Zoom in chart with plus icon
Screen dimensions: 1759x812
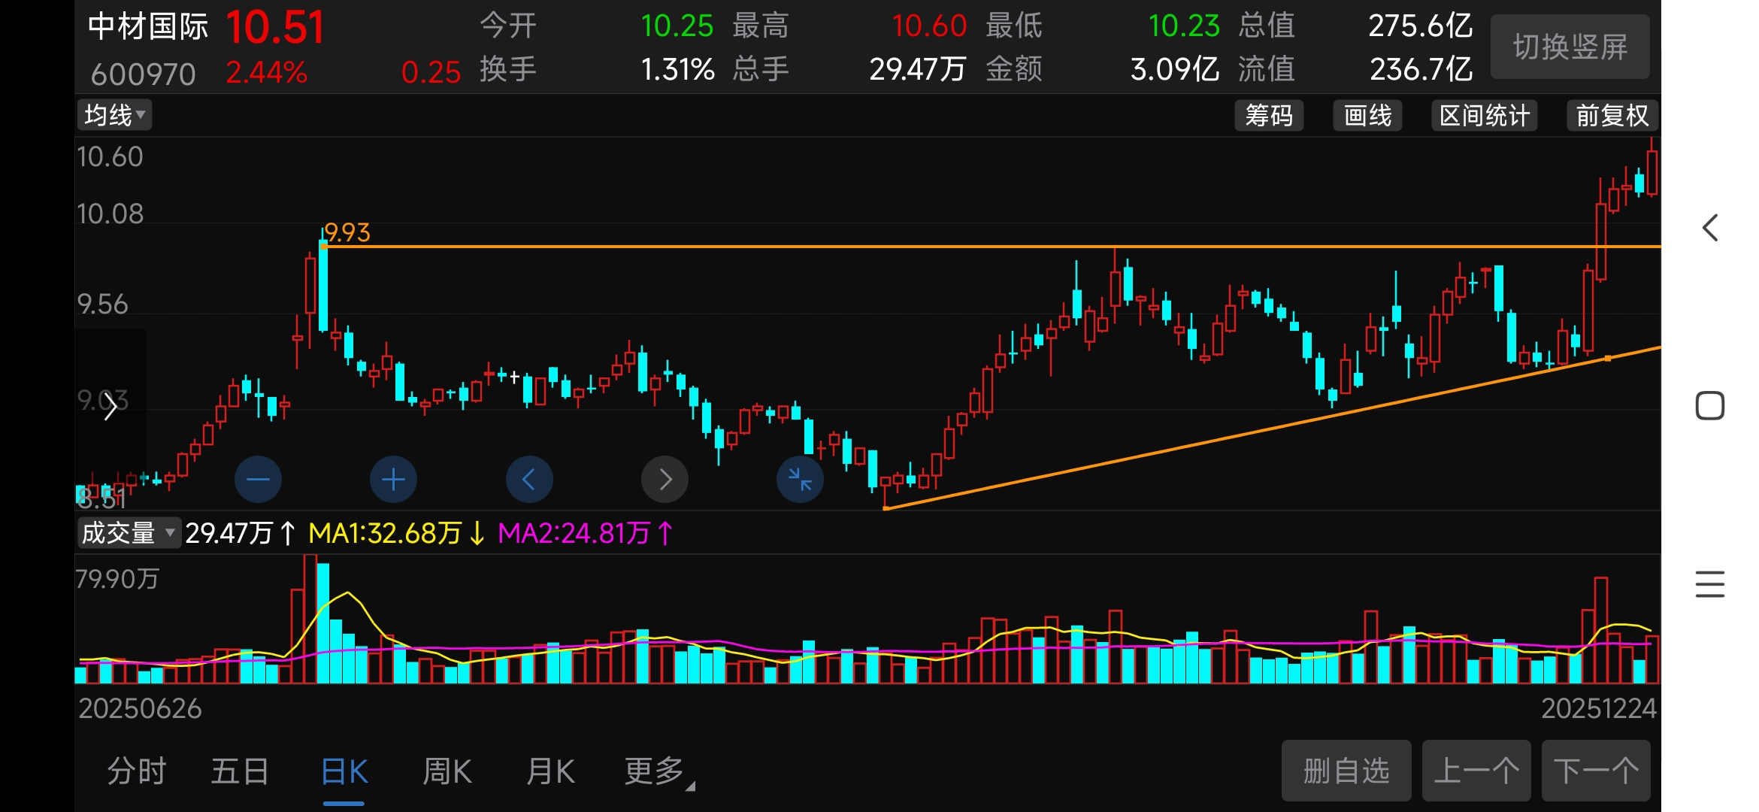click(x=393, y=480)
